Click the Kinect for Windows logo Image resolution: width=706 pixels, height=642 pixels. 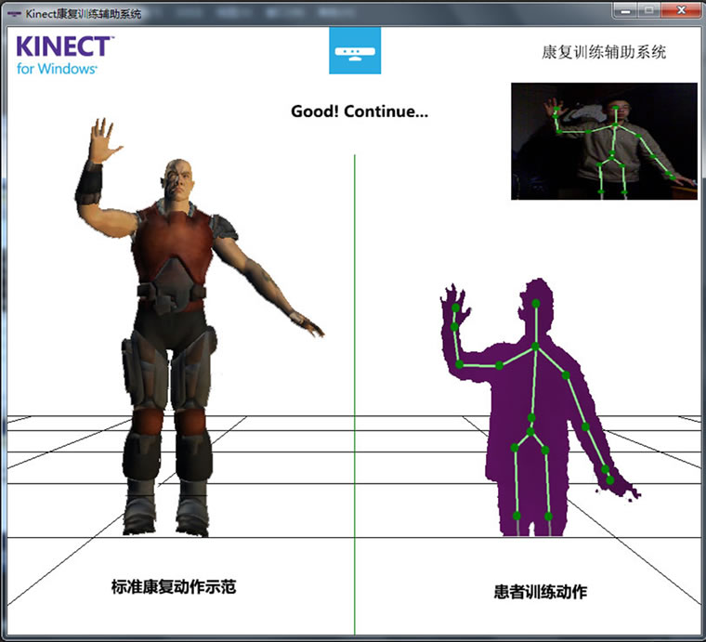64,54
